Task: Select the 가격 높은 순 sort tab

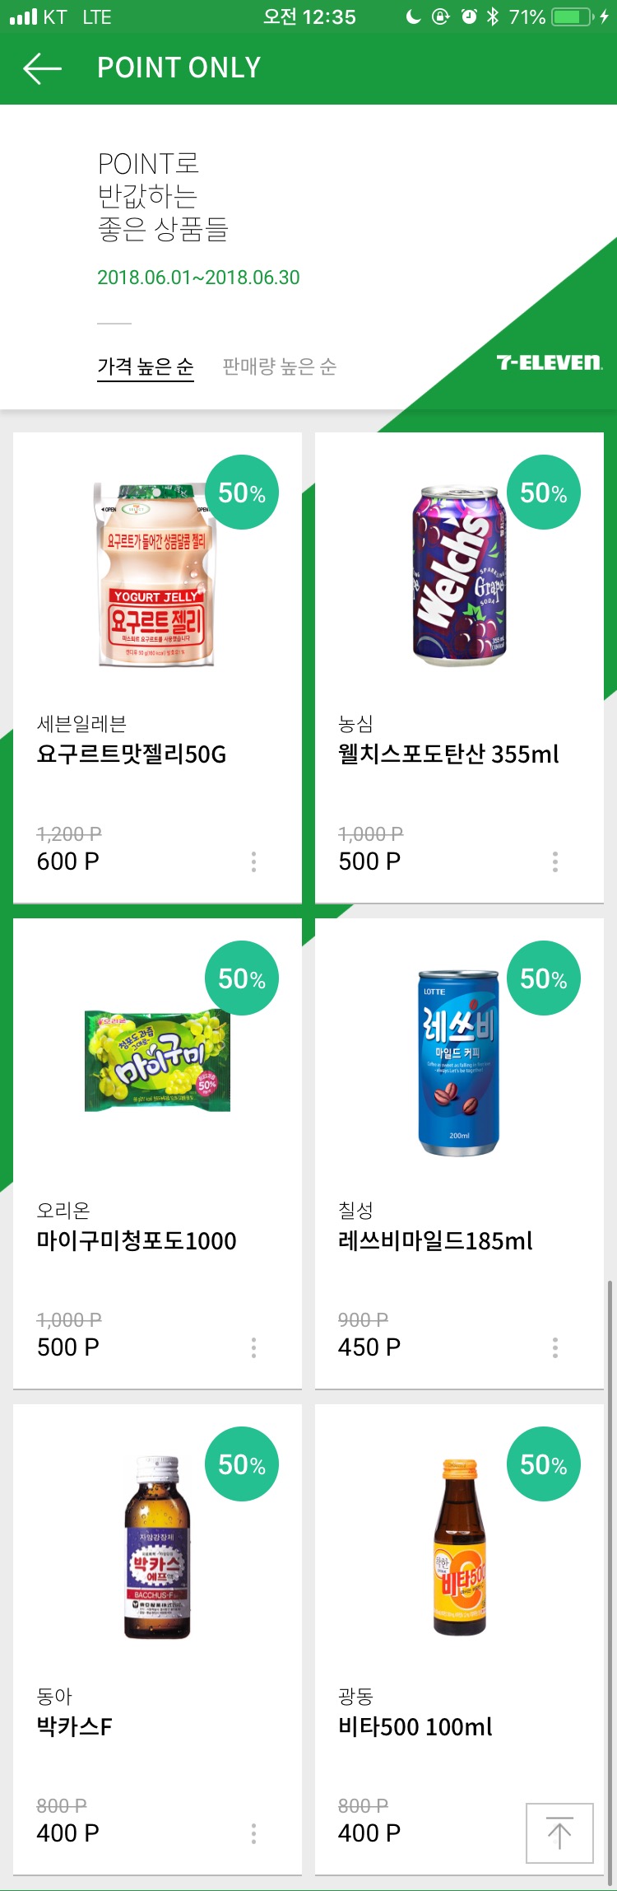Action: coord(146,367)
